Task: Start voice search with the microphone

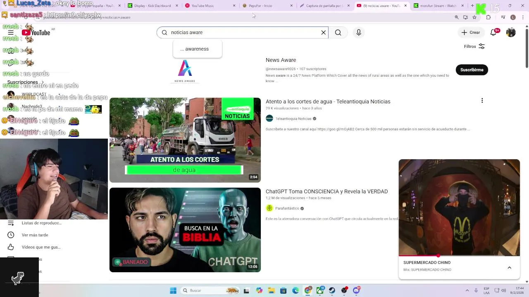Action: (359, 33)
